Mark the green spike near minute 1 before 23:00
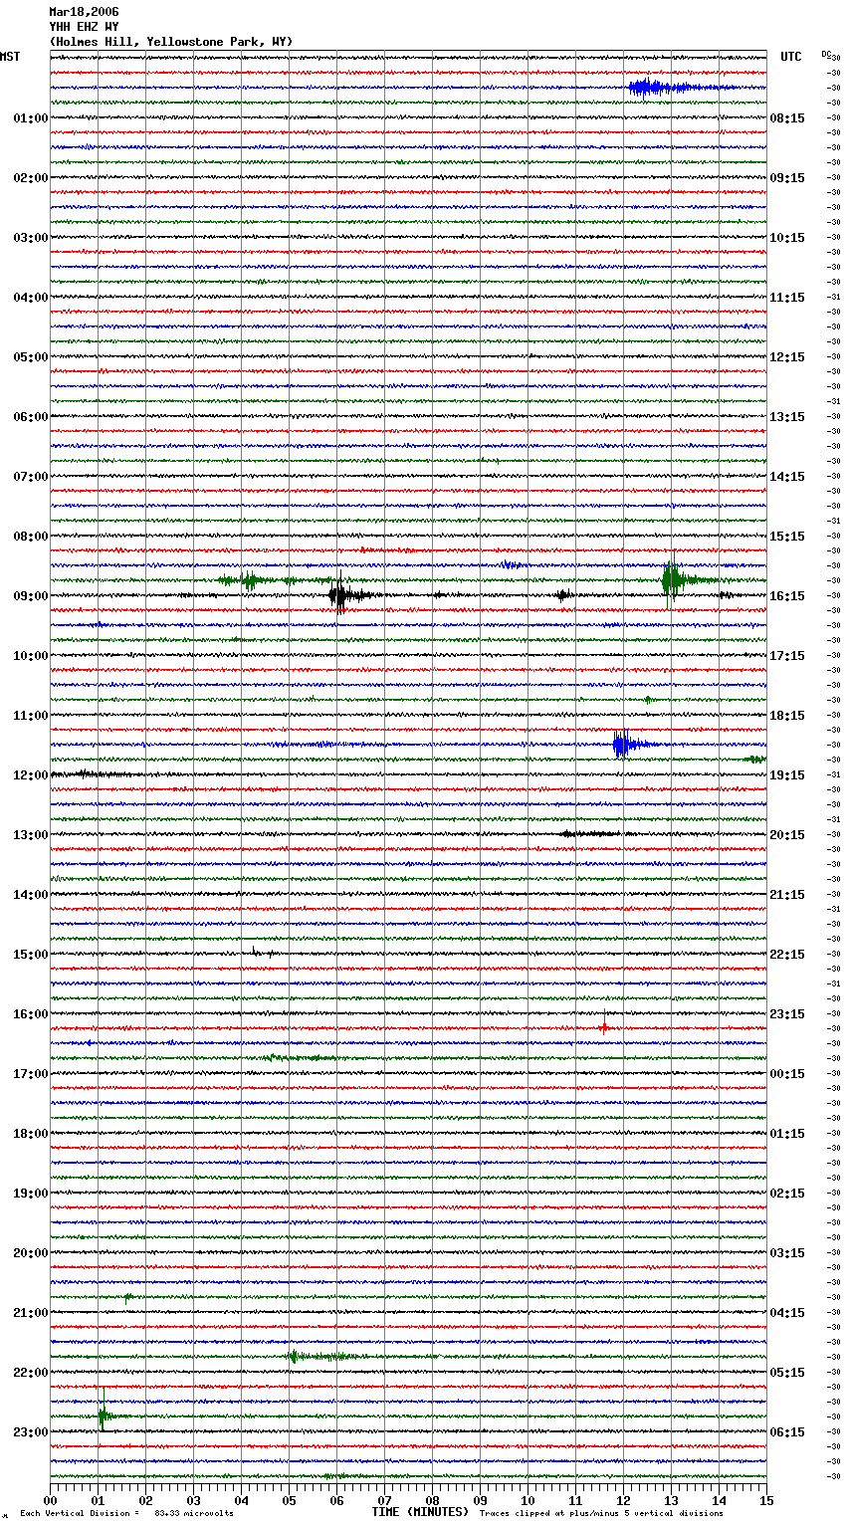The image size is (846, 1527). point(103,1414)
